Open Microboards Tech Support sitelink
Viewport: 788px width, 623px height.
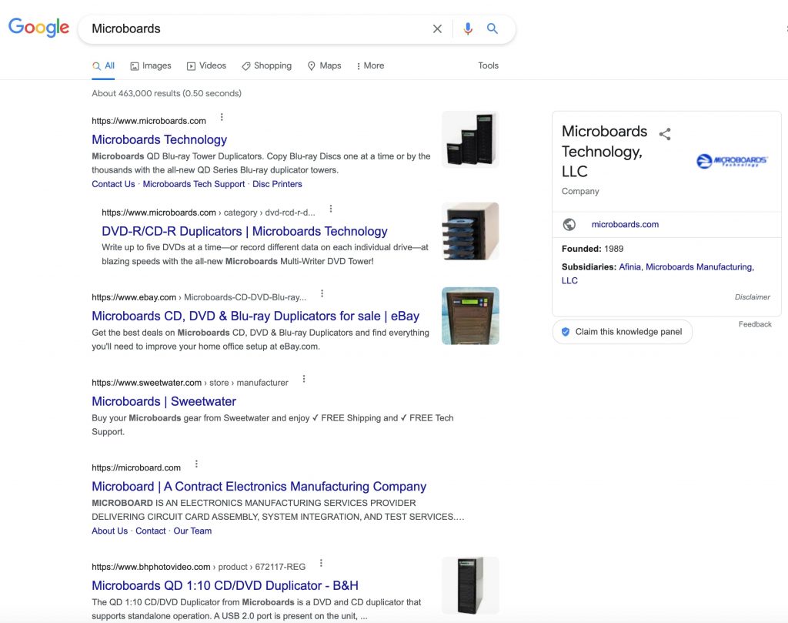click(x=193, y=184)
